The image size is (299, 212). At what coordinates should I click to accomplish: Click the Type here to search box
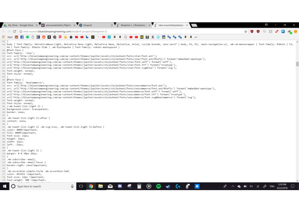43,186
